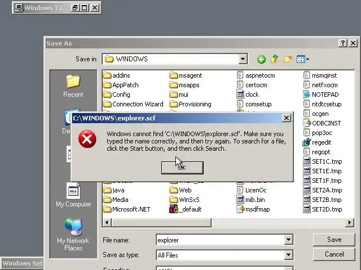The height and width of the screenshot is (270, 361).
Task: Select the netfxocm file
Action: point(320,85)
